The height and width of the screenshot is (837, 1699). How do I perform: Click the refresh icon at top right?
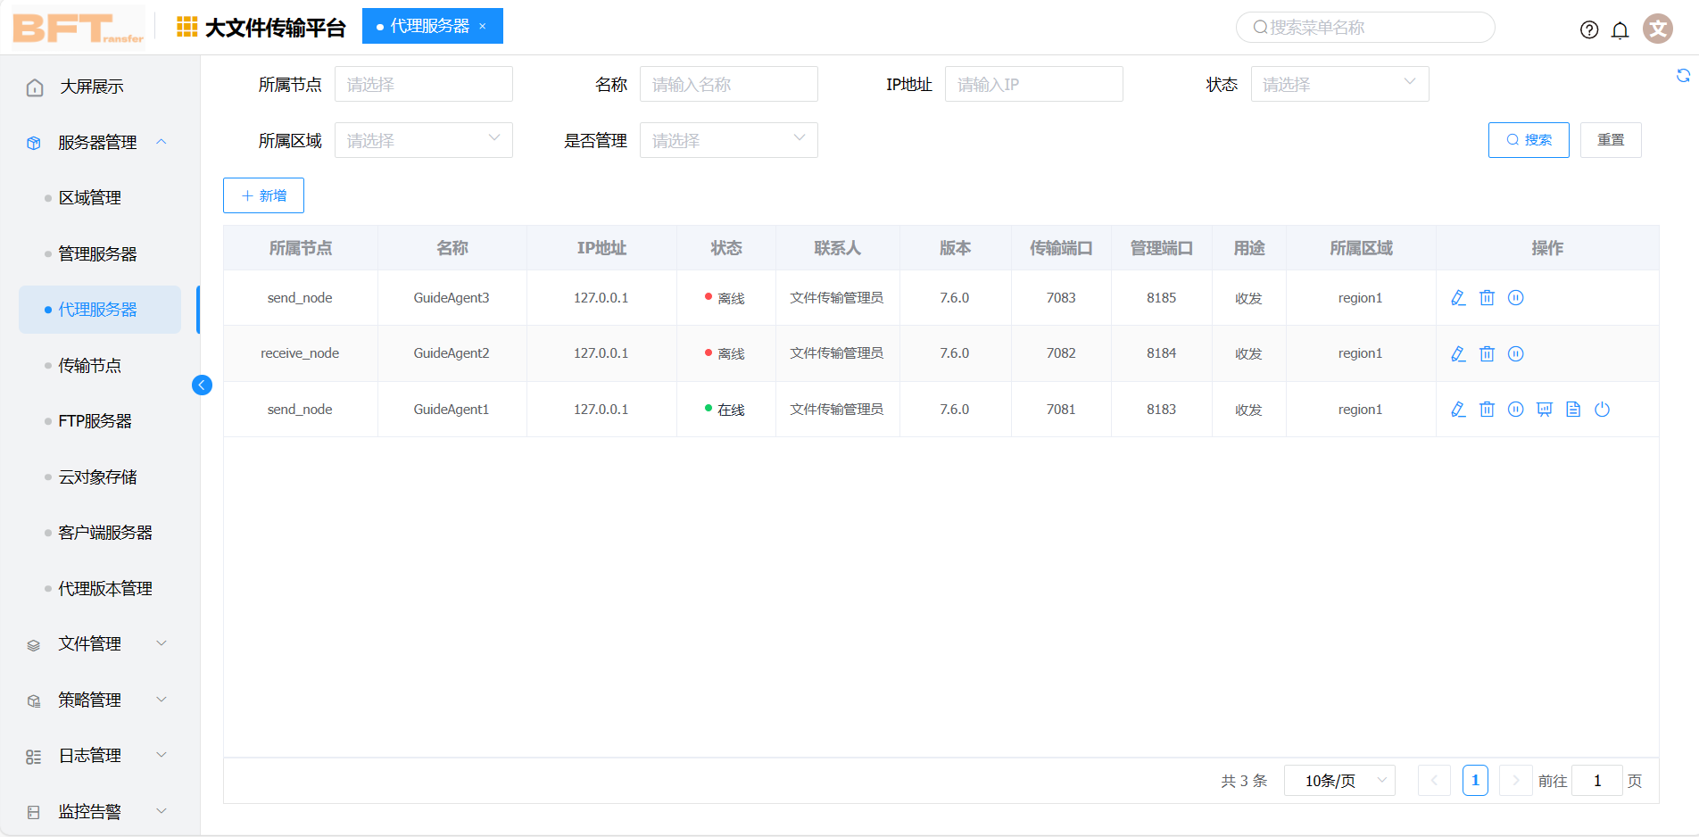click(1683, 76)
